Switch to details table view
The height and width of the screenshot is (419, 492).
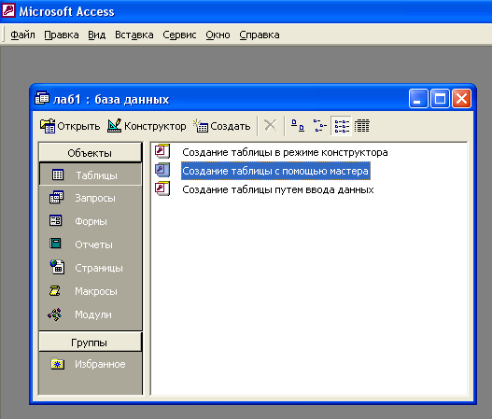point(362,126)
